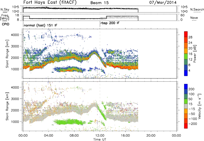Click the 'CPID' row label

click(x=6, y=24)
